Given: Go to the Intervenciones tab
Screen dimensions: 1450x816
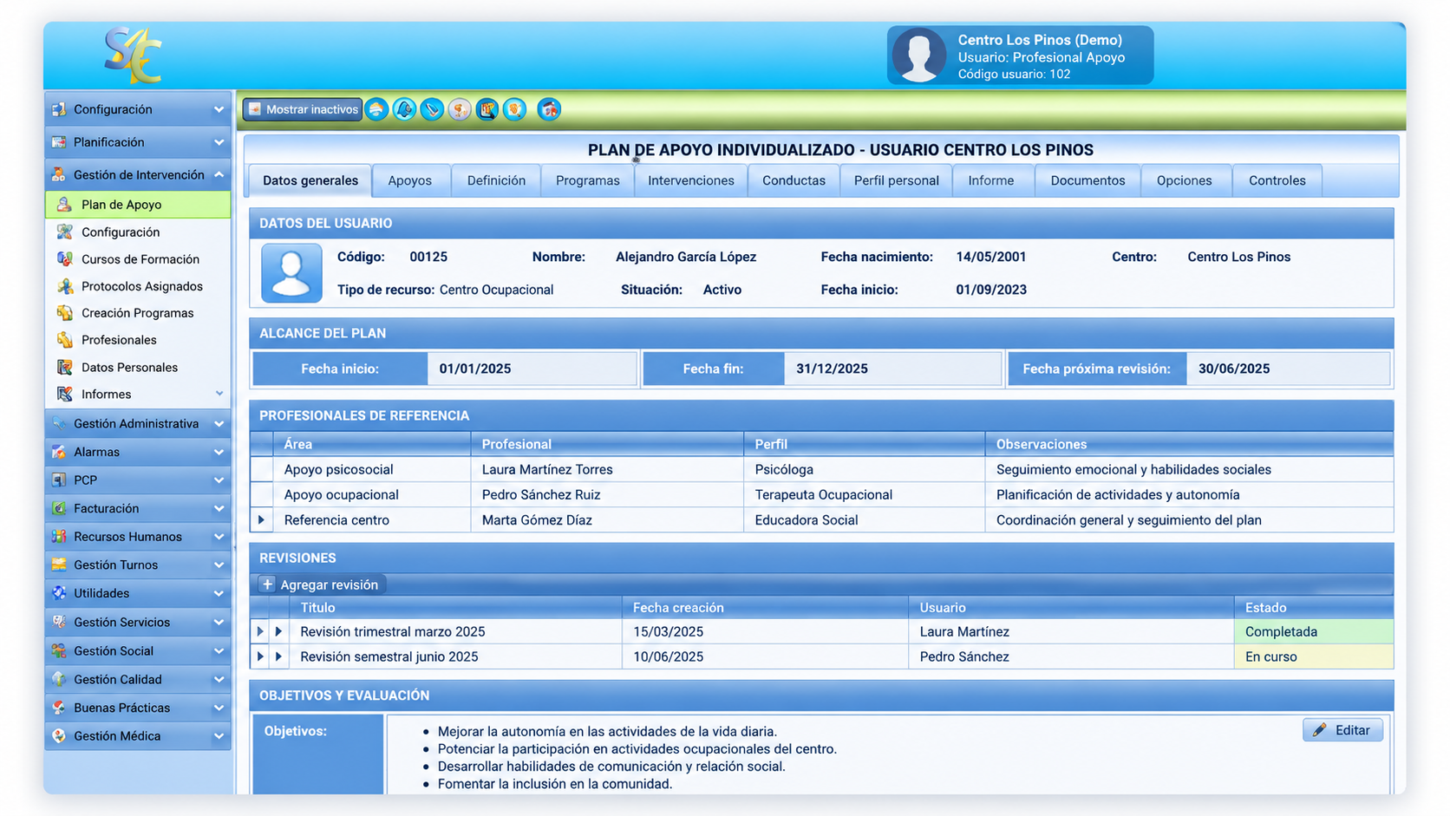Looking at the screenshot, I should pyautogui.click(x=691, y=180).
